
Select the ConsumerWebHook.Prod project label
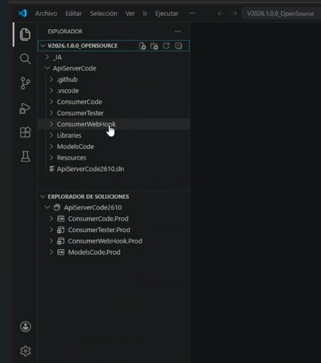point(105,241)
